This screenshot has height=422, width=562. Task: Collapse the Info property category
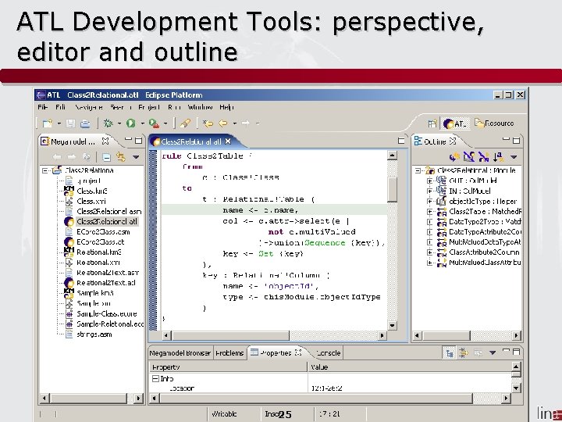[x=155, y=378]
